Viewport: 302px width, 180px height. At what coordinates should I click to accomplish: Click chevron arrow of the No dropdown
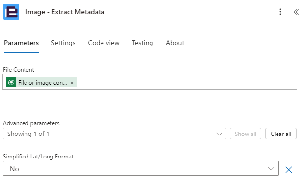click(271, 169)
